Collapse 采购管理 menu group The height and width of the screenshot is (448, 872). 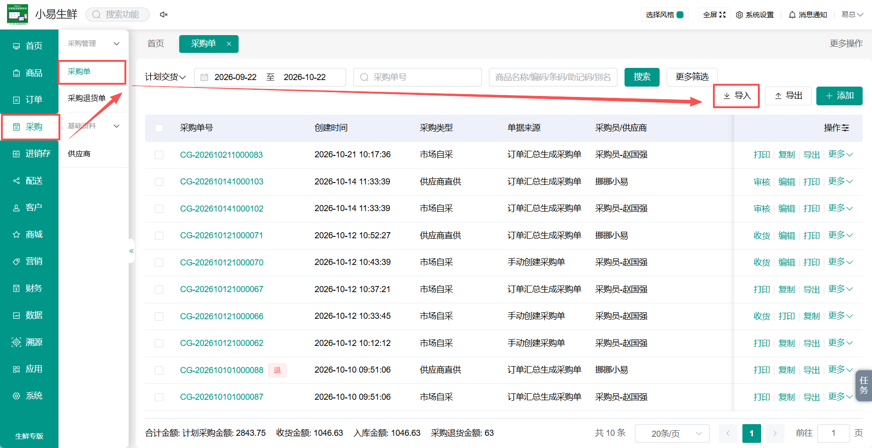[x=94, y=44]
